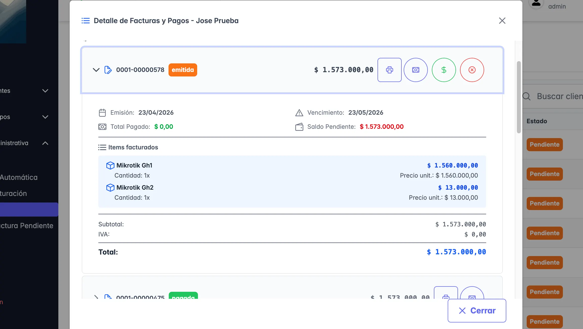Click the admin user avatar icon
583x329 pixels.
pos(536,4)
